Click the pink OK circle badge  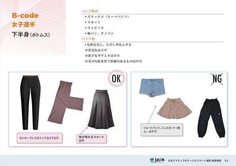pyautogui.click(x=116, y=78)
